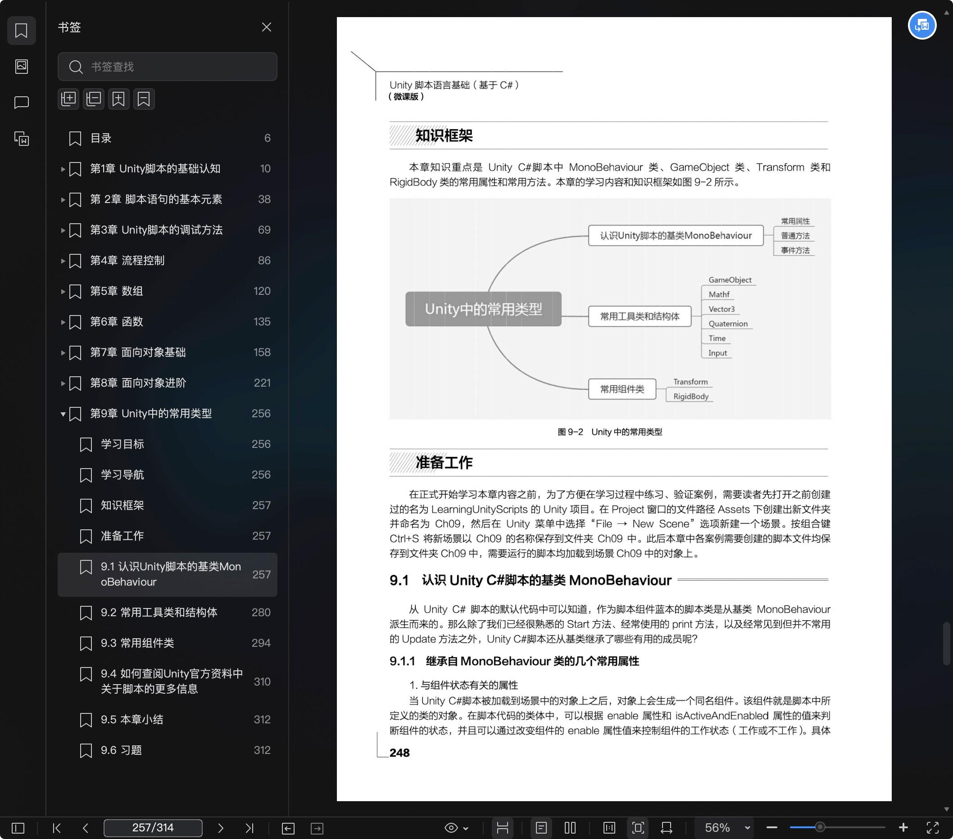Click the blue floating translate button

pos(922,25)
